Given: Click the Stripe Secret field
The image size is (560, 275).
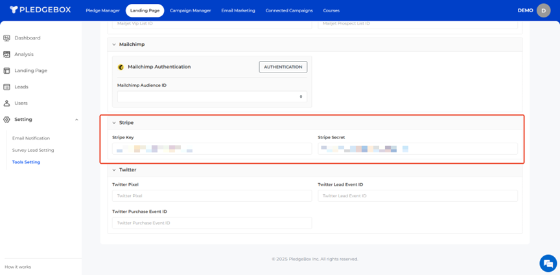Looking at the screenshot, I should [x=417, y=149].
